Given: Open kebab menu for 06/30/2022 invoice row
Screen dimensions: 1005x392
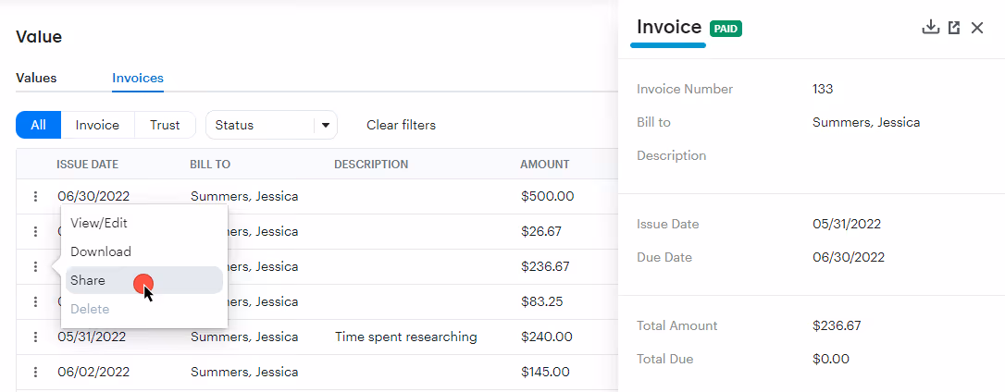Looking at the screenshot, I should tap(36, 196).
